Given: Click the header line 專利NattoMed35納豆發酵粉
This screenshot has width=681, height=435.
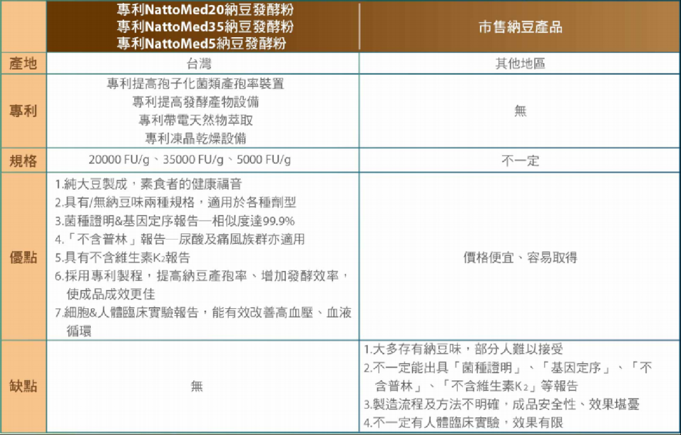Looking at the screenshot, I should tap(205, 26).
